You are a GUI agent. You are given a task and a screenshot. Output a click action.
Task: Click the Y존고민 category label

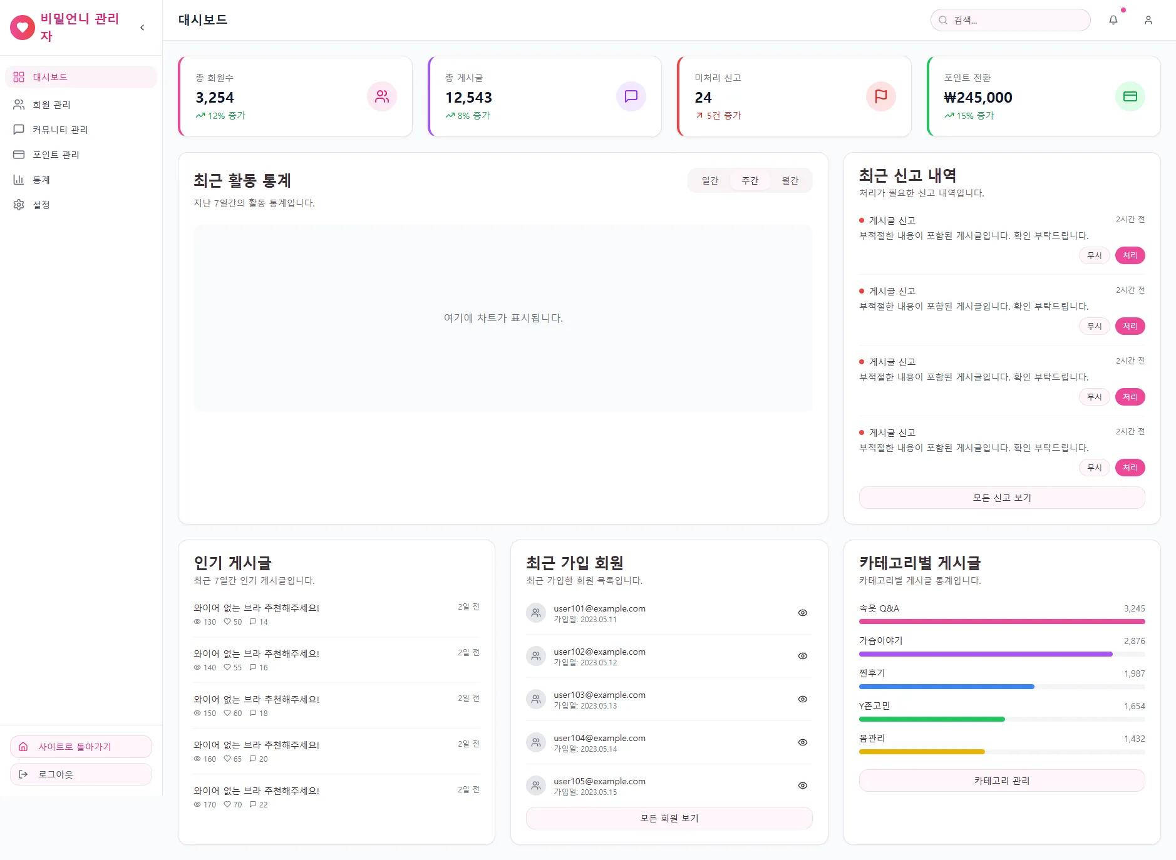click(x=874, y=706)
